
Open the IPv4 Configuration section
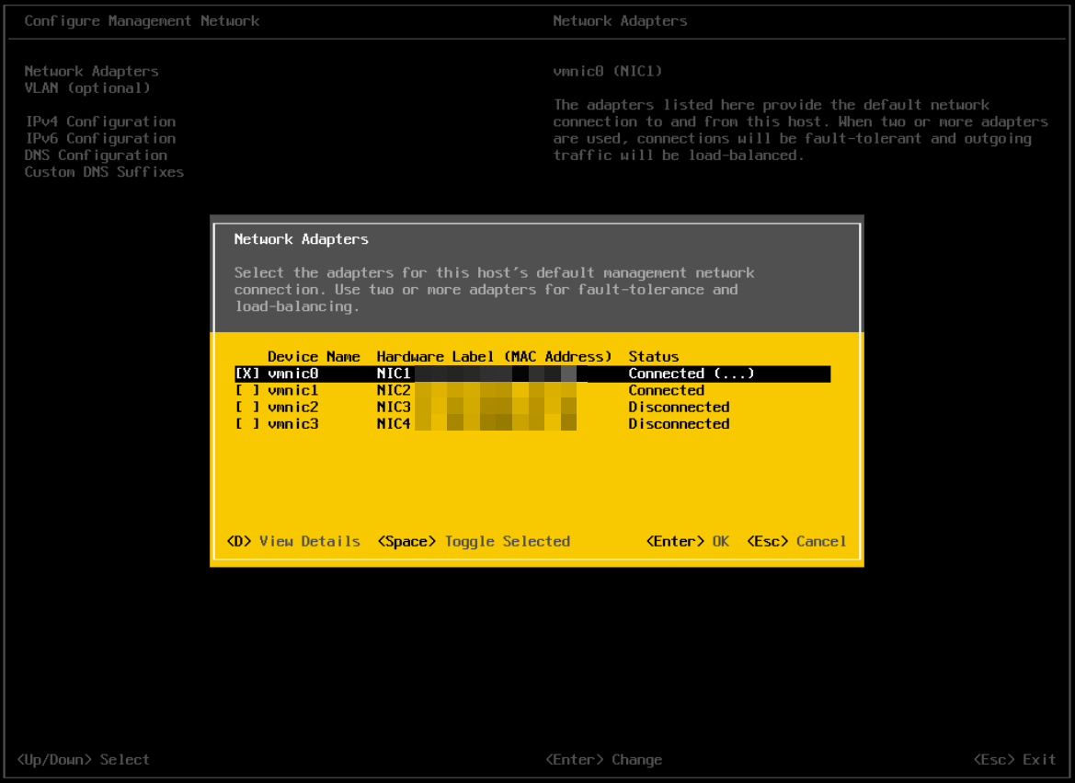point(99,121)
